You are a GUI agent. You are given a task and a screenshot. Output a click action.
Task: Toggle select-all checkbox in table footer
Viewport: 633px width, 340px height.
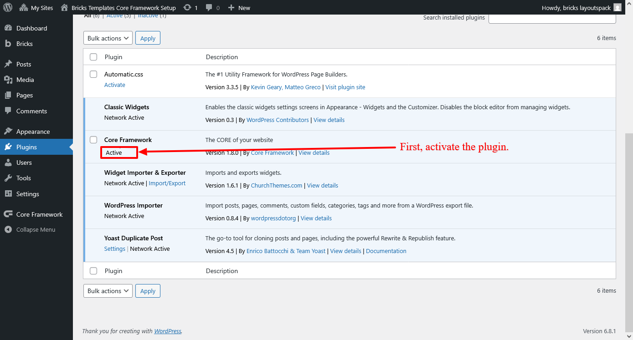coord(93,271)
